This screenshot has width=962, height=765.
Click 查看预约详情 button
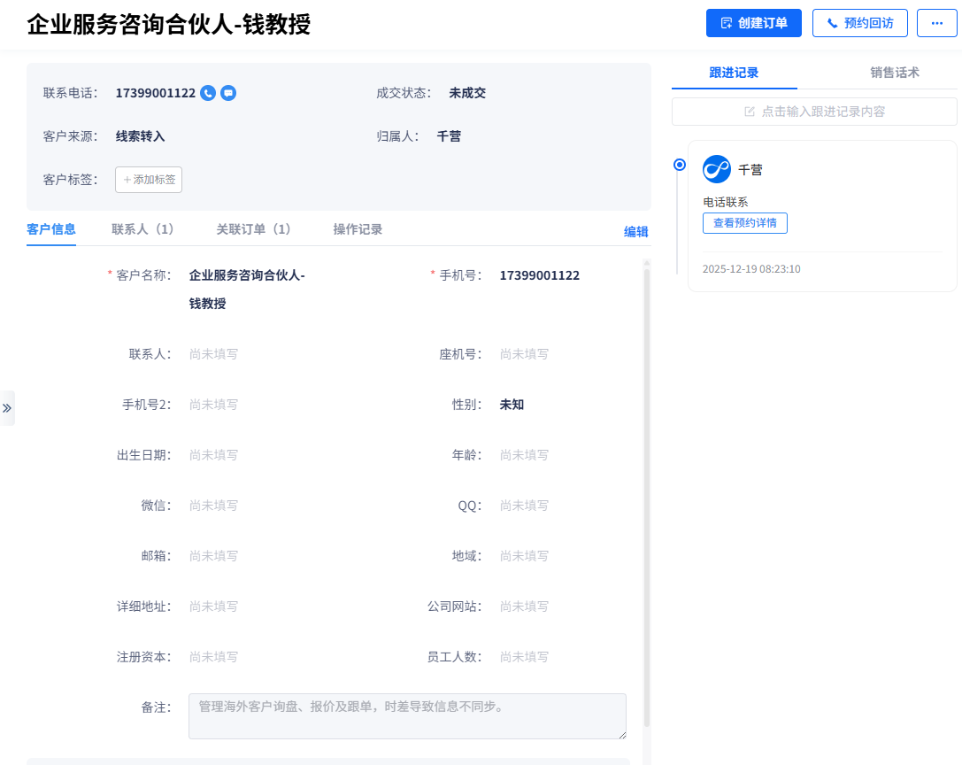(744, 223)
